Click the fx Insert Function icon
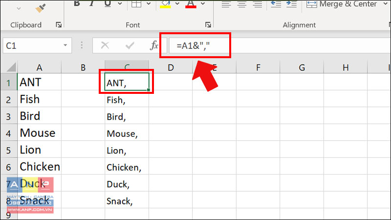The height and width of the screenshot is (220, 391). (x=154, y=45)
